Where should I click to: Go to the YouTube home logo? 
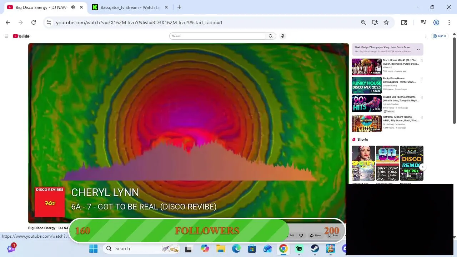point(21,36)
